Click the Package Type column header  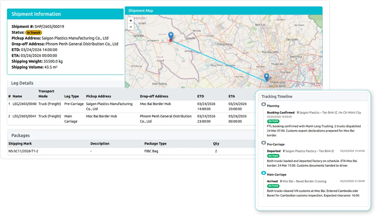coord(155,144)
